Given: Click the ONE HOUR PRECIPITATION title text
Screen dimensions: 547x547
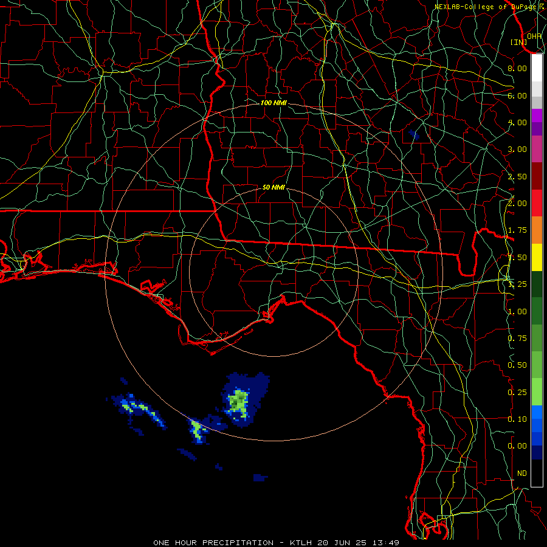Looking at the screenshot, I should 213,543.
